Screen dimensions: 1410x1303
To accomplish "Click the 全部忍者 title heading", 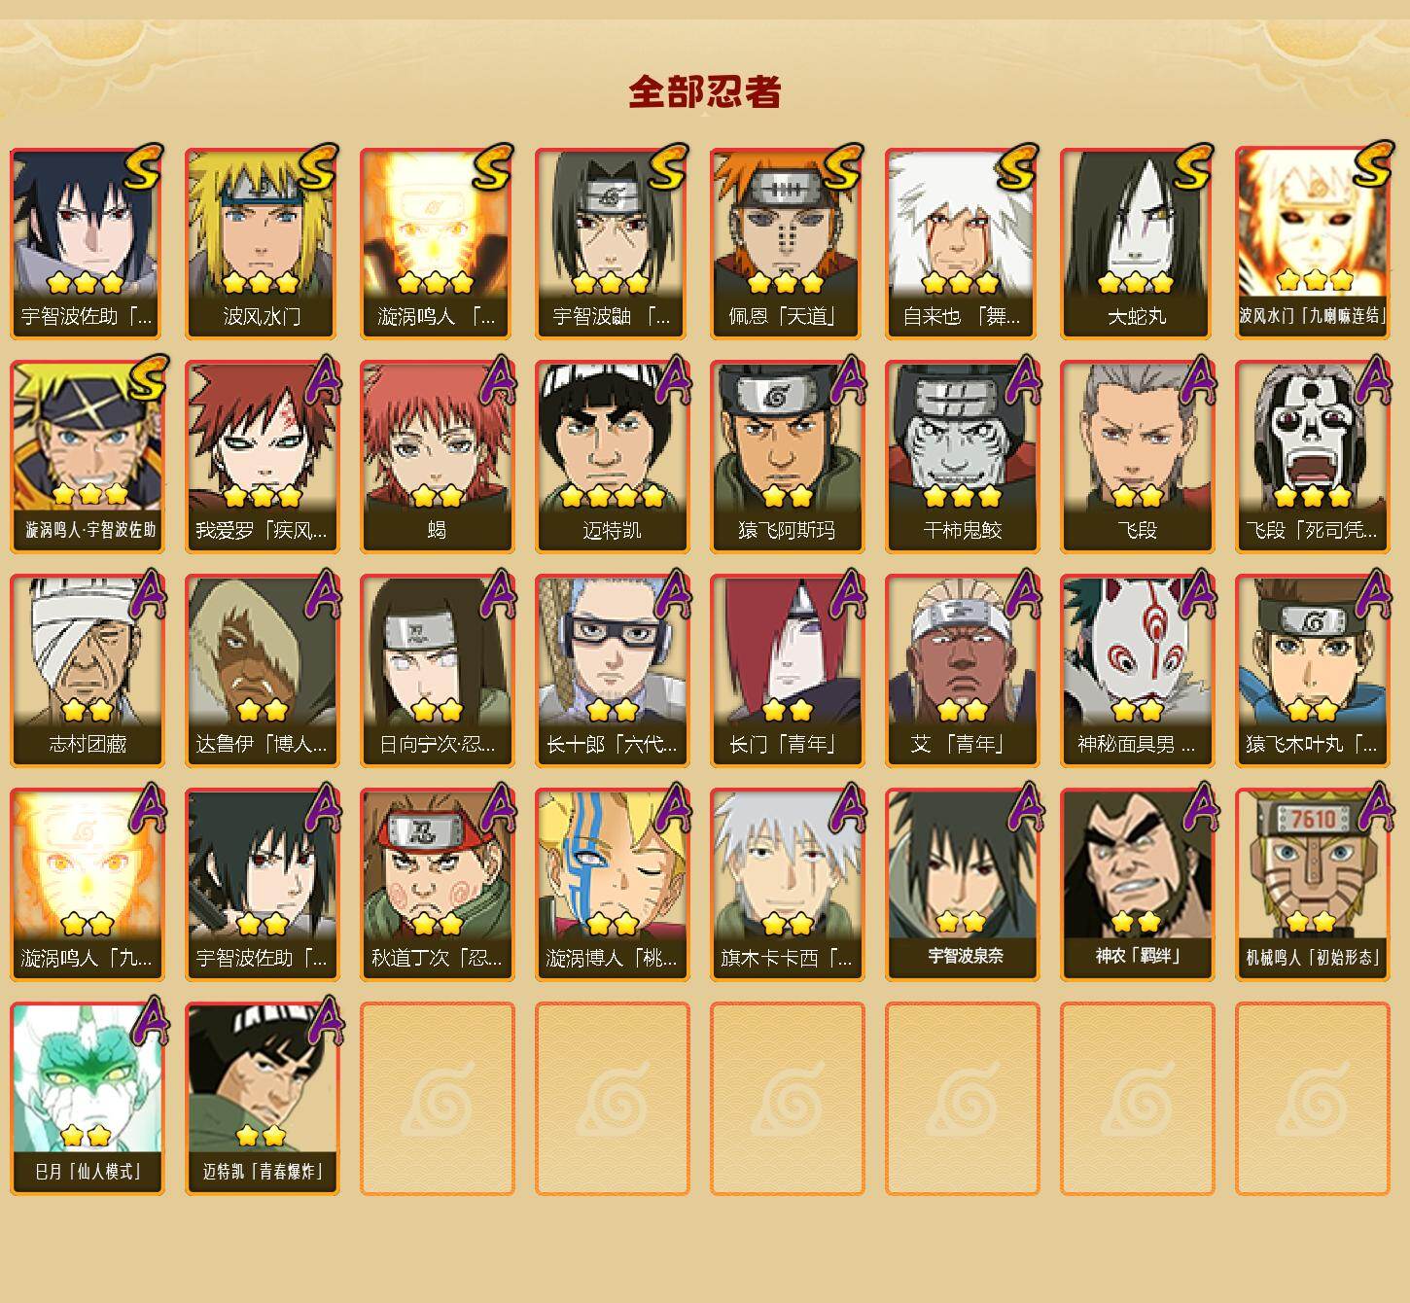I will pos(705,92).
